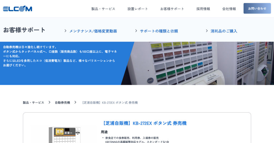The image size is (274, 143).
Task: Click text 飲食店での食券販売、利用券、入場券の販売
Action: (132, 138)
